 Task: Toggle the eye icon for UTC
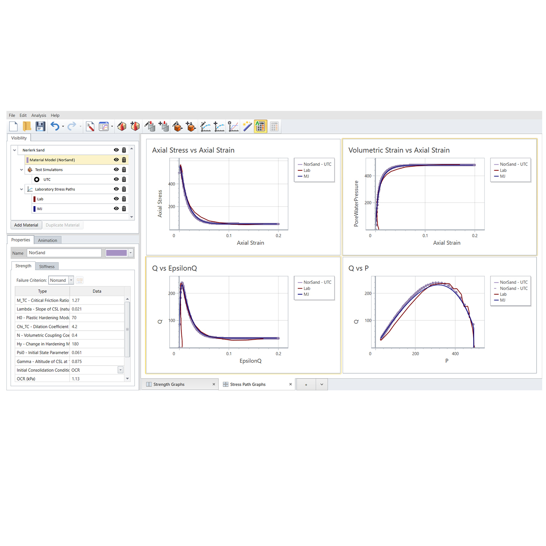(x=116, y=179)
